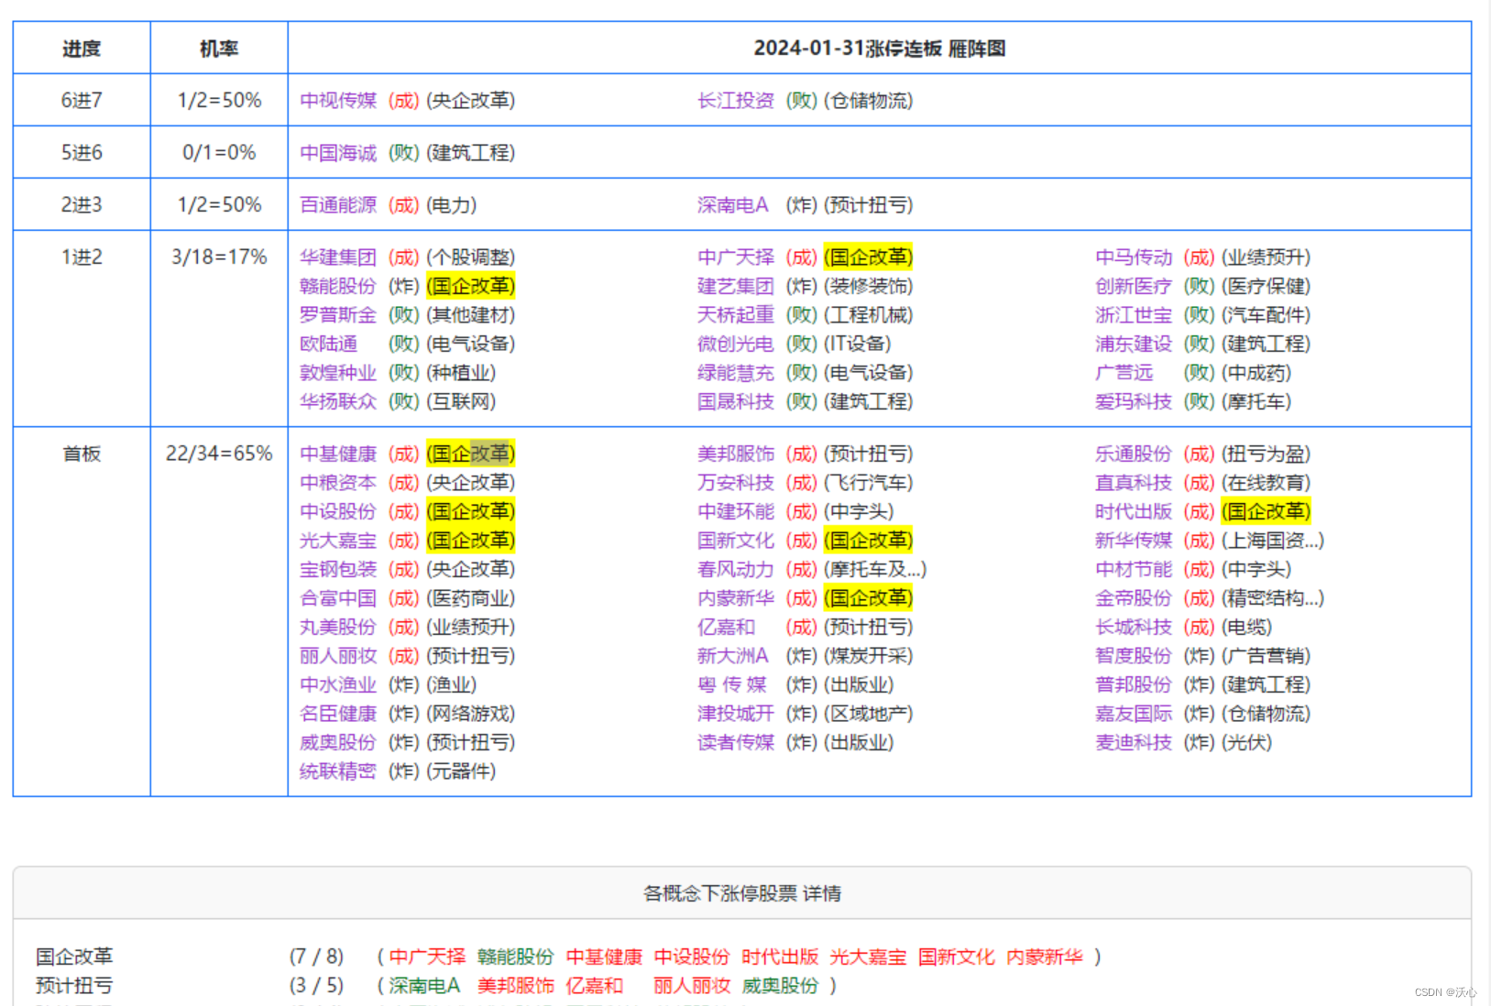Viewport: 1491px width, 1006px height.
Task: Open 内蒙新华 in the table
Action: point(736,598)
